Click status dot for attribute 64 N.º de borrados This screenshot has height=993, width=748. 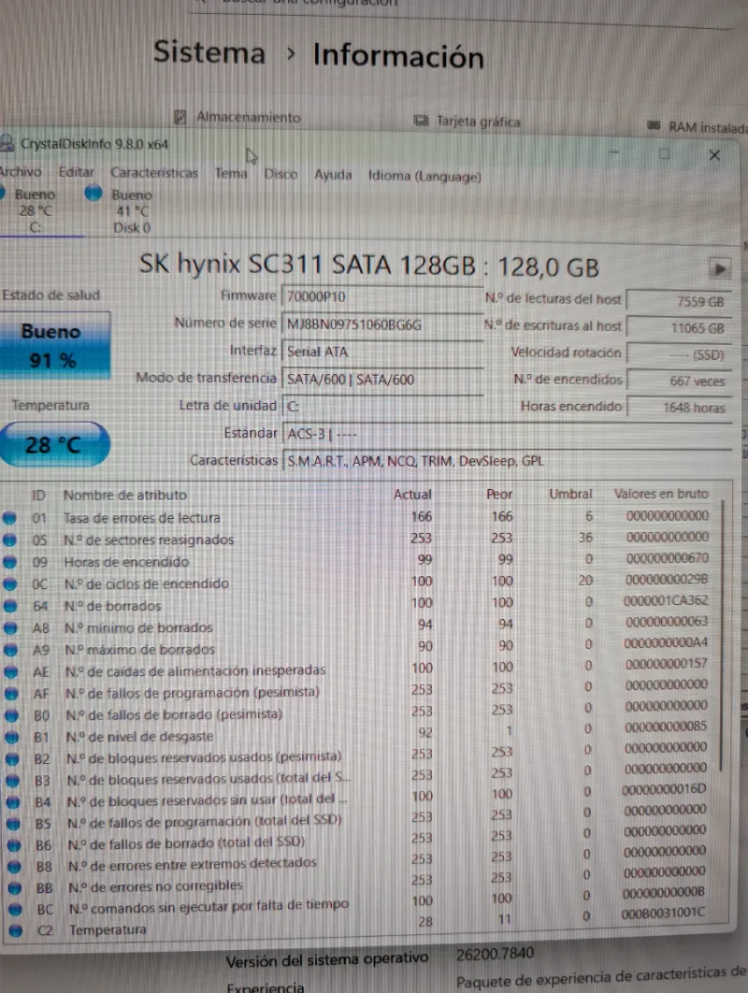pos(10,606)
